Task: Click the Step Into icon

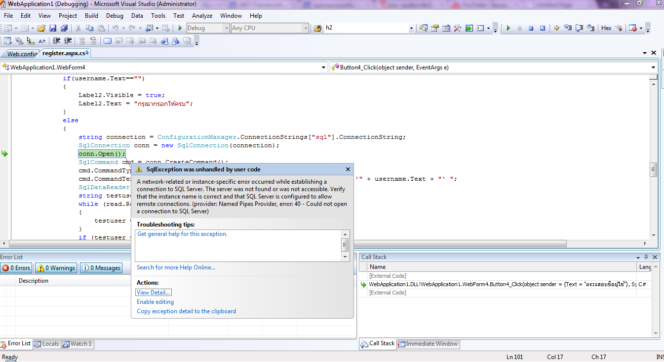Action: [568, 28]
